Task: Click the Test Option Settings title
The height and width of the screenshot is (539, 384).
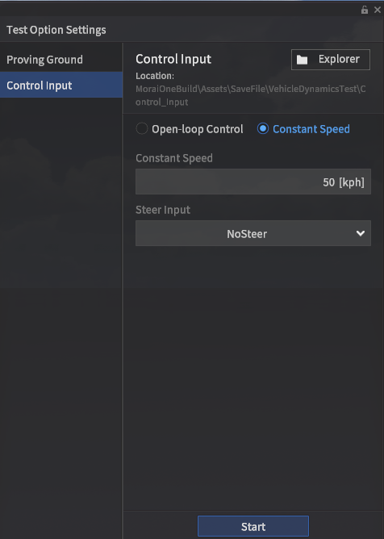Action: 56,30
